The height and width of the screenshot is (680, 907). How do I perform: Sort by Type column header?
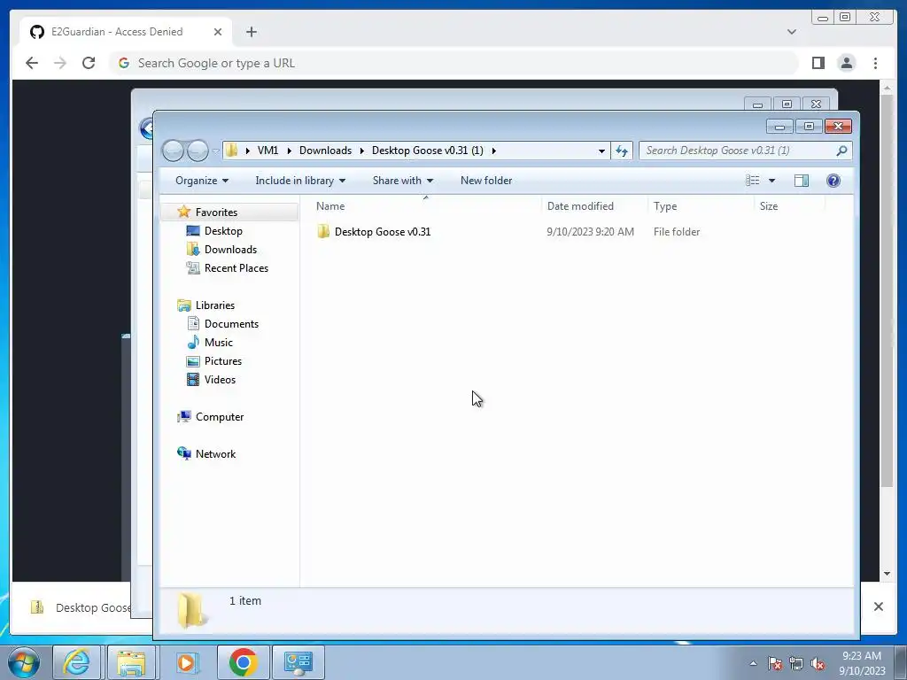pyautogui.click(x=702, y=205)
